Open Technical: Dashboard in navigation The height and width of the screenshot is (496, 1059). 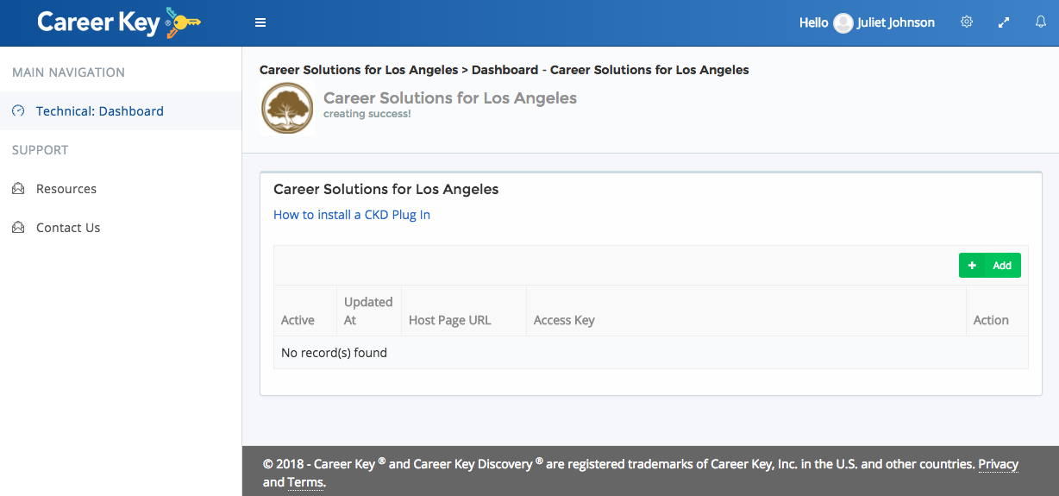pos(121,111)
